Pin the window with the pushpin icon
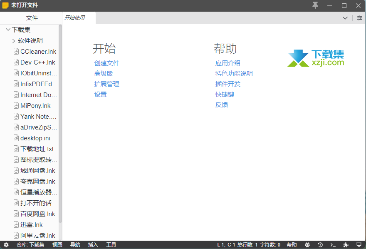 (315, 5)
